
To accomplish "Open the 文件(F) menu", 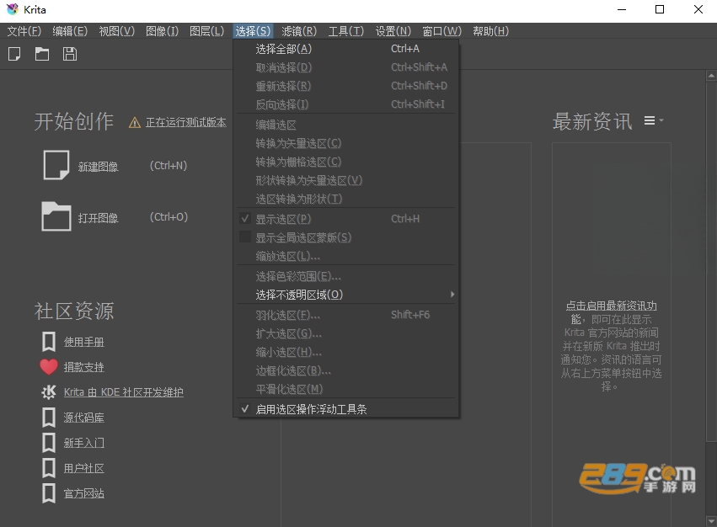I will [24, 31].
